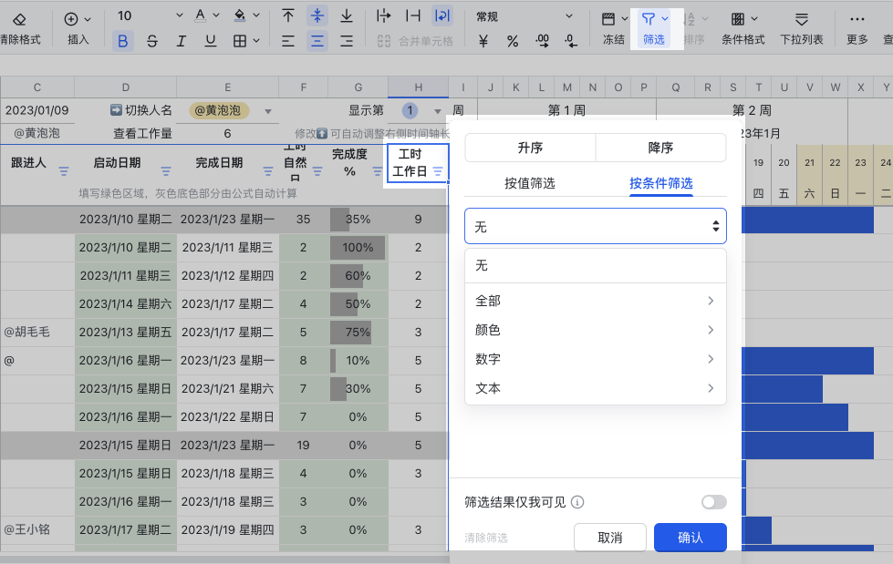
Task: Apply percent number format
Action: click(513, 41)
